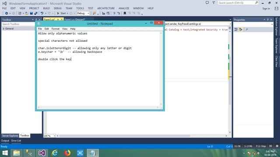Expand the General group in Toolbox
This screenshot has height=157, width=280.
[x=3, y=29]
